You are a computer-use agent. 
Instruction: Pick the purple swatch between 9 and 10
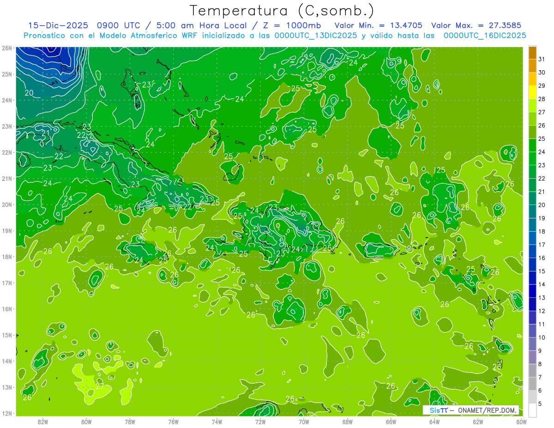(x=532, y=344)
